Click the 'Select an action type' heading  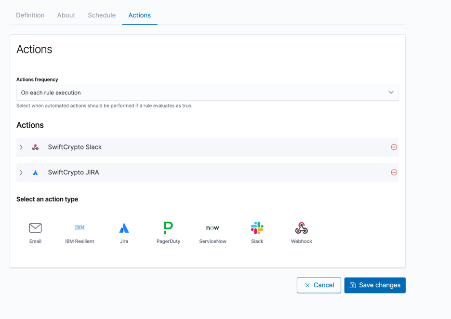pos(47,199)
